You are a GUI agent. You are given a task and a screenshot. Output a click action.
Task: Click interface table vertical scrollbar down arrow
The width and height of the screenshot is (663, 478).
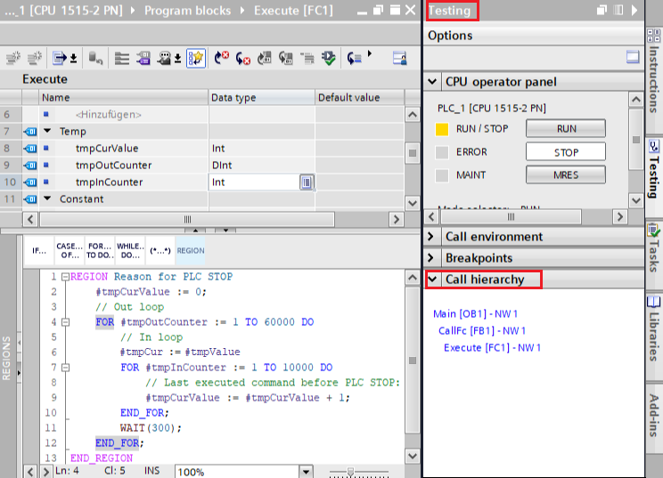(x=413, y=203)
